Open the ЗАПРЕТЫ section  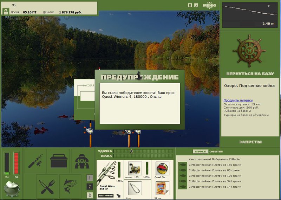(250, 142)
